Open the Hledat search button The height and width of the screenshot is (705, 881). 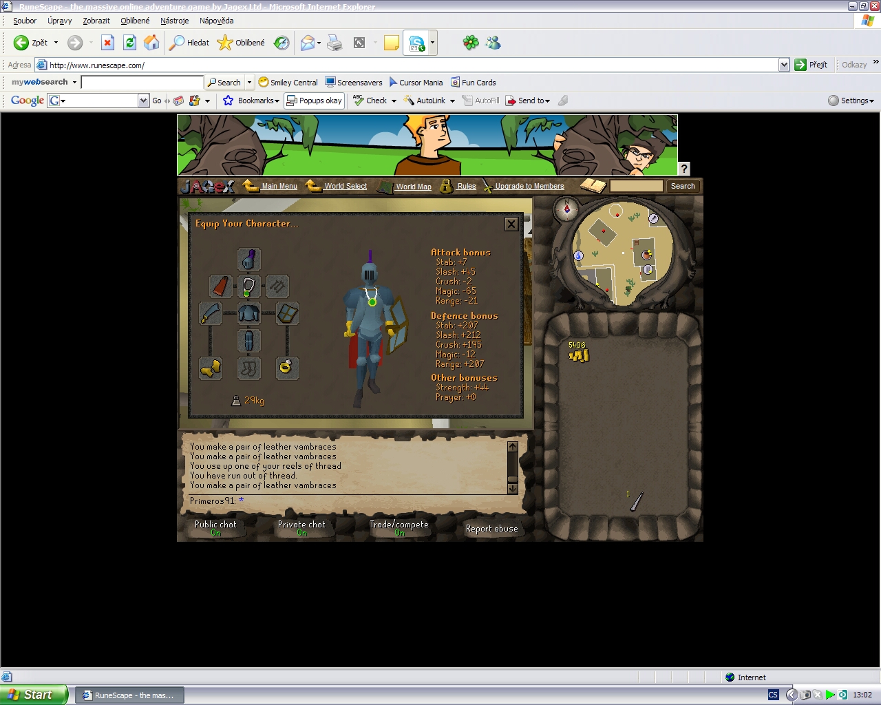(x=190, y=43)
